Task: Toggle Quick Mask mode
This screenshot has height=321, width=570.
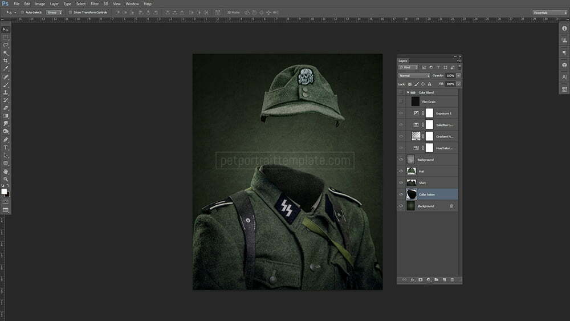Action: click(6, 202)
